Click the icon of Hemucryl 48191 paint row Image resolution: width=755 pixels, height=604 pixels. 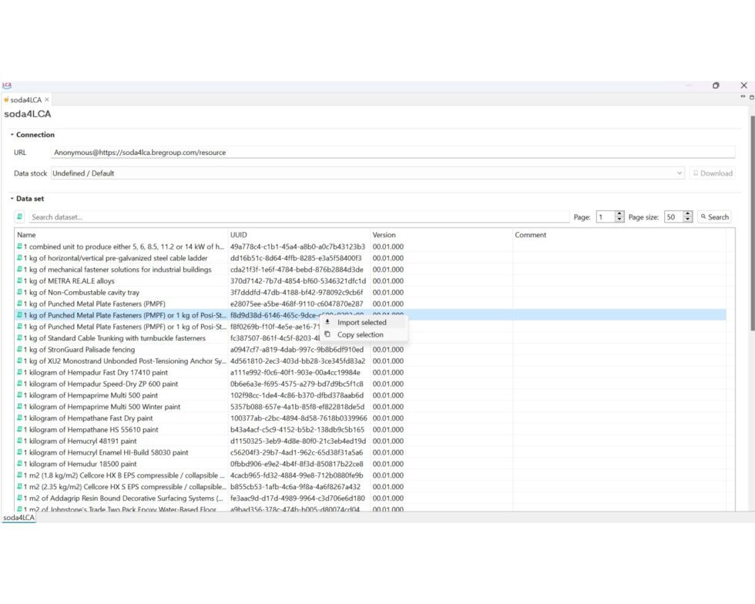[x=20, y=441]
